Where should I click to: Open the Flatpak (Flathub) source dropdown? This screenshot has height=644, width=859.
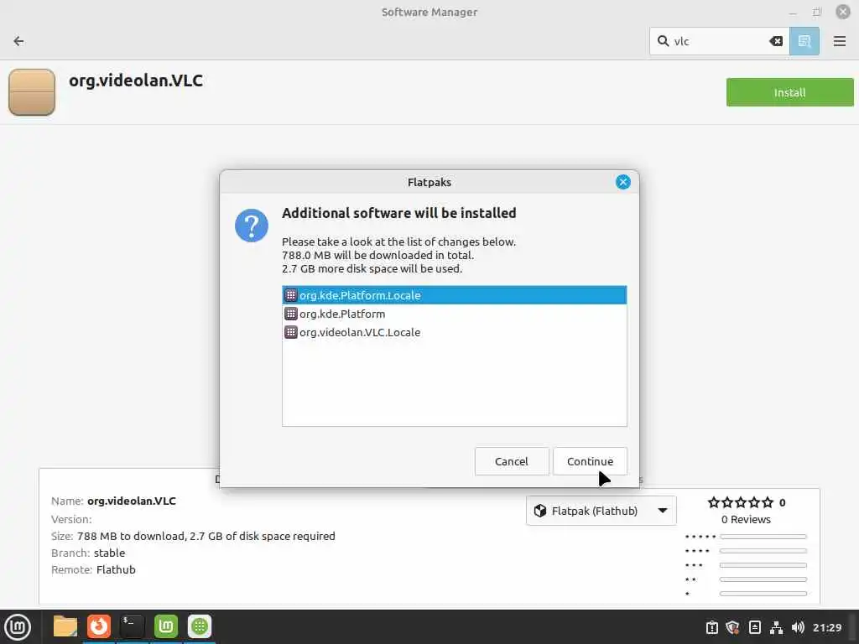[601, 511]
